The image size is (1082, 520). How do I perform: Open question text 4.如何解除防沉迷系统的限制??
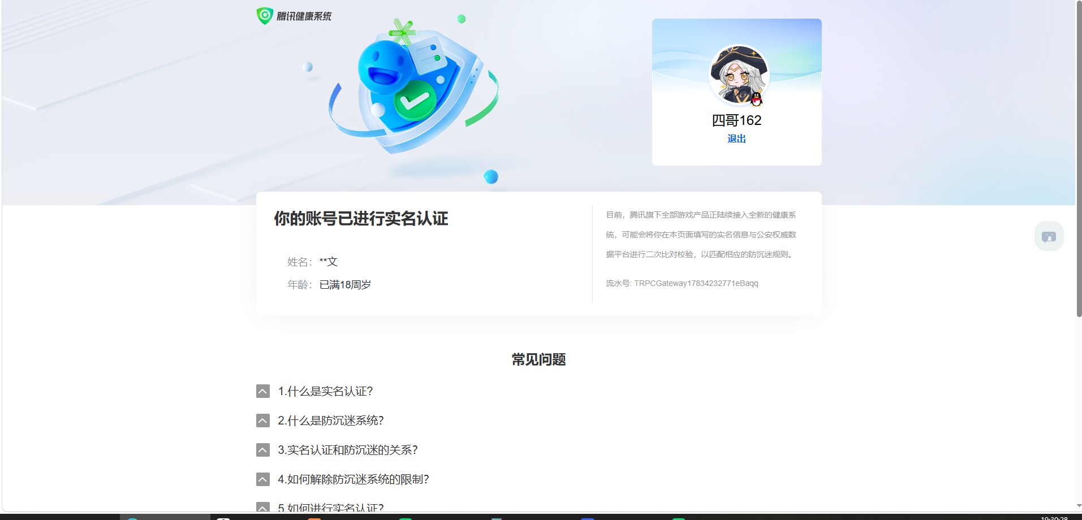pos(354,479)
